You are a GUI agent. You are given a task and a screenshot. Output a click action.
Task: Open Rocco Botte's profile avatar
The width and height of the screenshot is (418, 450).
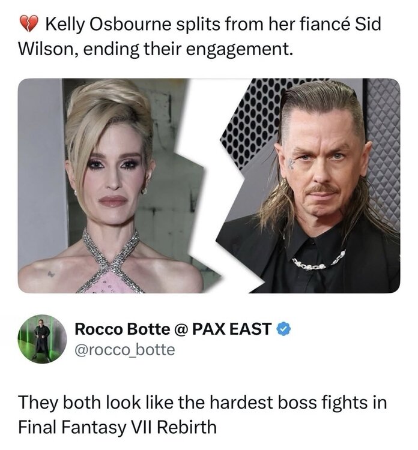(x=42, y=339)
